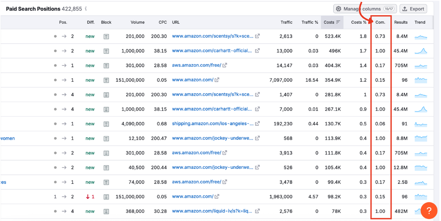Click the Traffic % column header
441x221 pixels.
[x=310, y=22]
